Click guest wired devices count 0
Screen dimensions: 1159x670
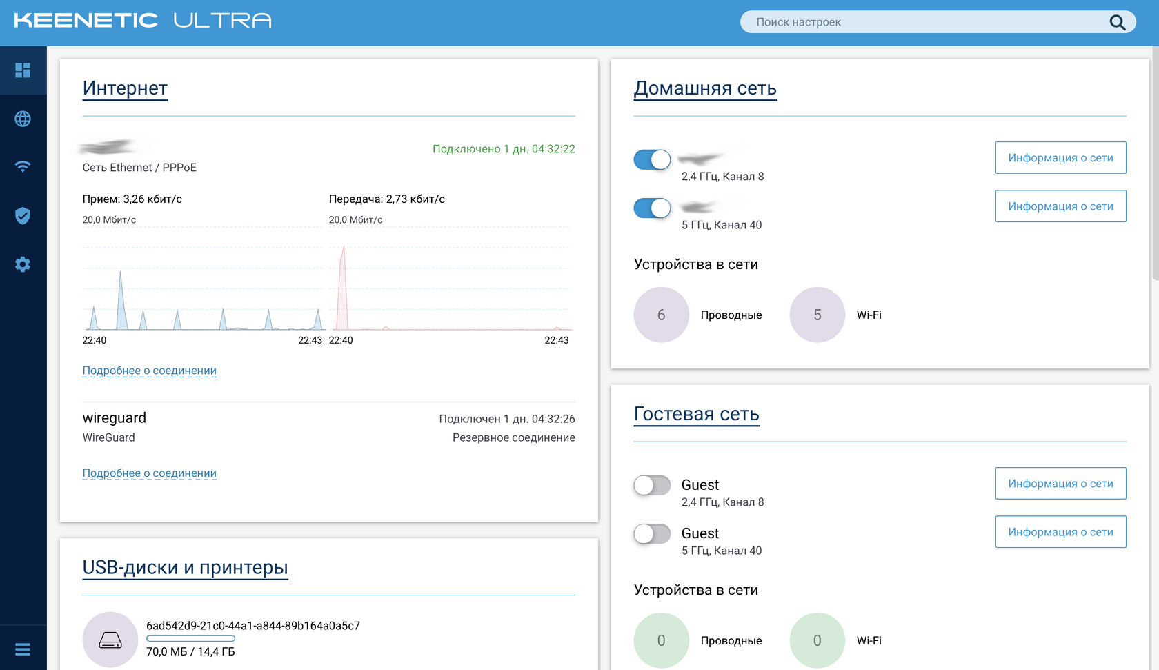click(662, 640)
